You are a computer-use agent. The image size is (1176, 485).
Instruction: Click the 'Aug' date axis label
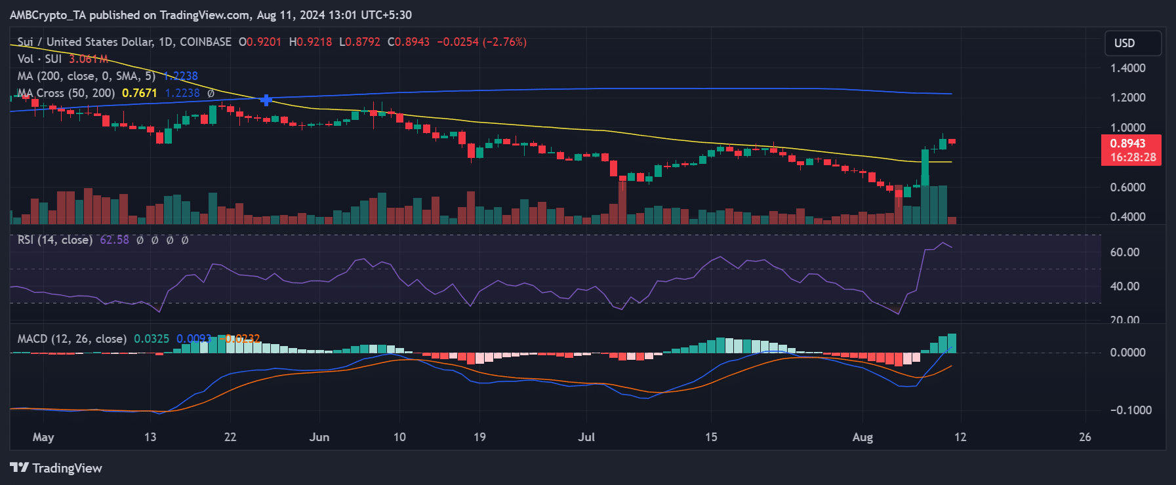click(862, 437)
